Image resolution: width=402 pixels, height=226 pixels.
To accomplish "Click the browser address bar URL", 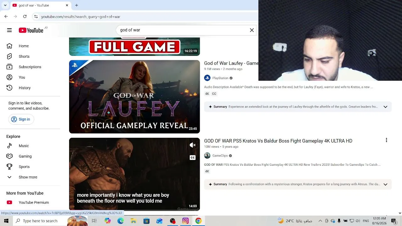I will pyautogui.click(x=81, y=17).
